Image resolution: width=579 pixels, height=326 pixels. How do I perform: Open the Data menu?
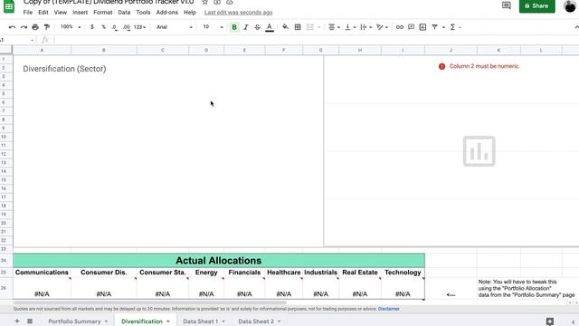point(124,12)
